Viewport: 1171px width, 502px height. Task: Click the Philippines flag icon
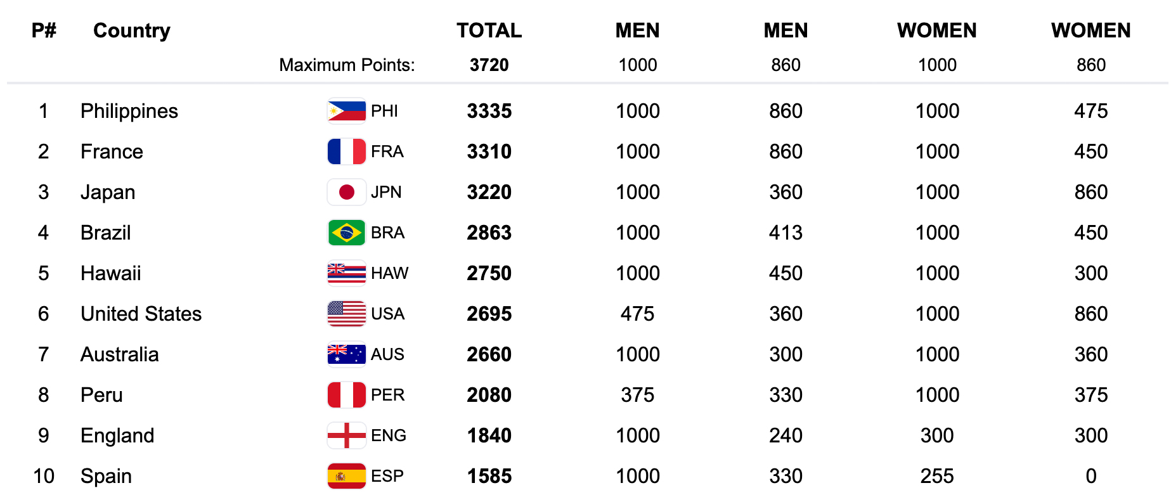coord(346,111)
